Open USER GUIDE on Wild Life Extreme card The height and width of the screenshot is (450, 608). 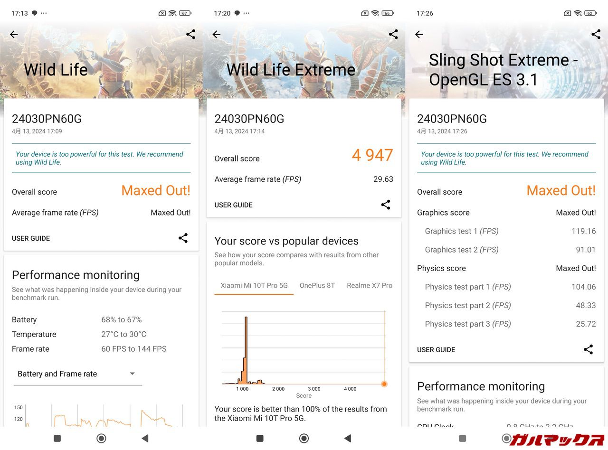click(233, 205)
